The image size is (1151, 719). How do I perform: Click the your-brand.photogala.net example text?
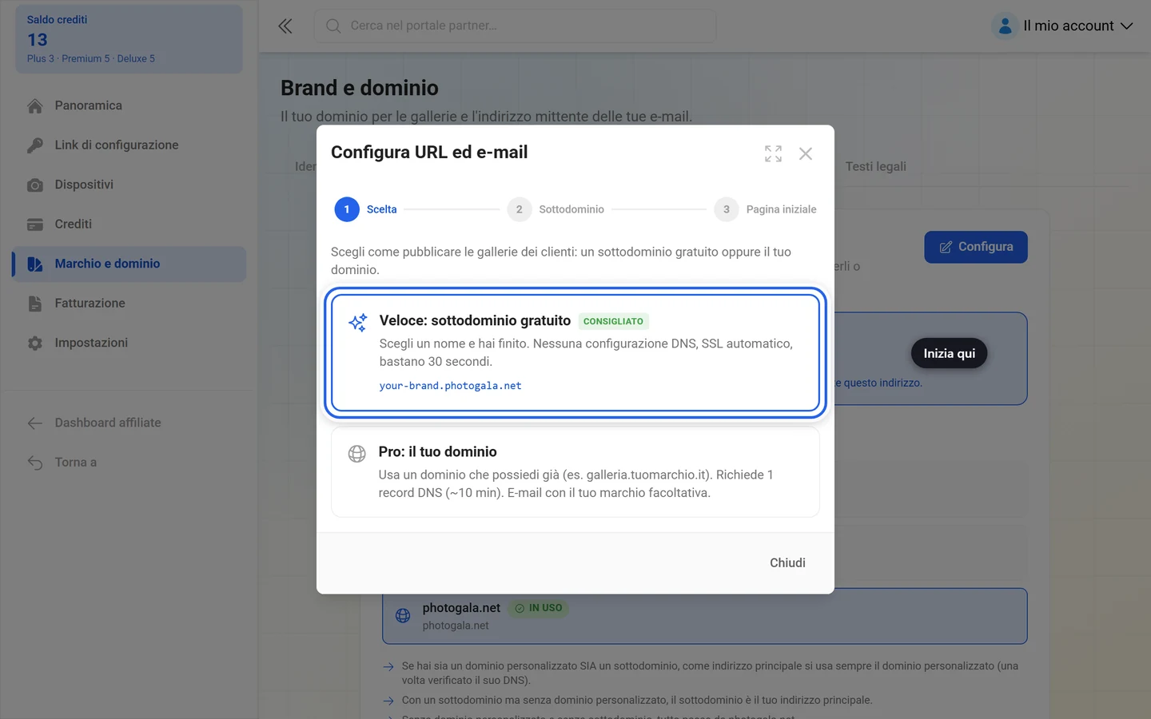[x=450, y=386]
